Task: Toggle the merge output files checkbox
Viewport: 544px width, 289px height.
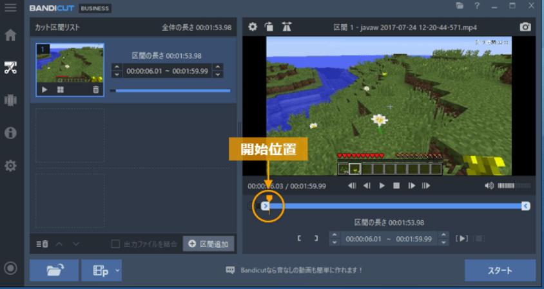Action: (x=115, y=244)
